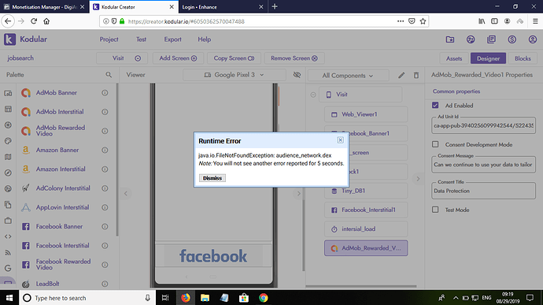Screen dimensions: 543x305
Task: Open the import project folder icon
Action: click(x=450, y=39)
